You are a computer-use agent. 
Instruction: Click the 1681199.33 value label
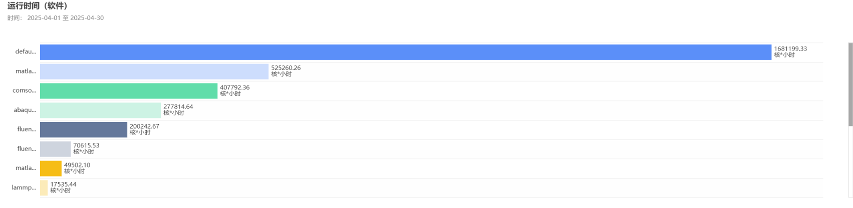click(x=790, y=49)
